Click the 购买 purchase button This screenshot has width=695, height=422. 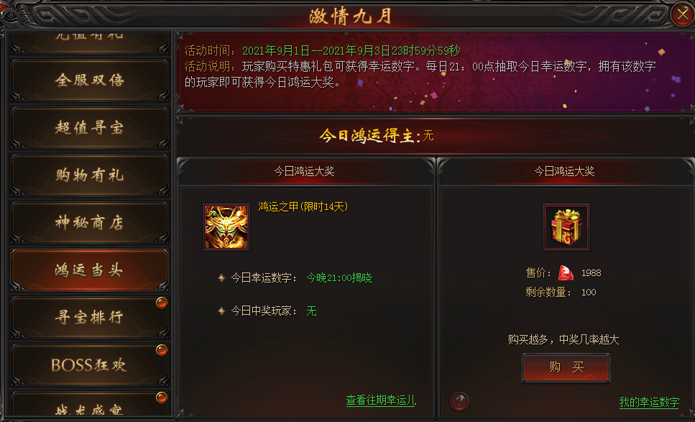566,367
